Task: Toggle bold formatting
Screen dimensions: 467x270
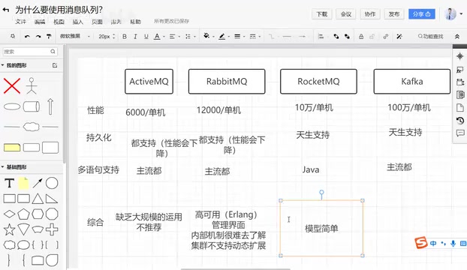Action: click(125, 36)
